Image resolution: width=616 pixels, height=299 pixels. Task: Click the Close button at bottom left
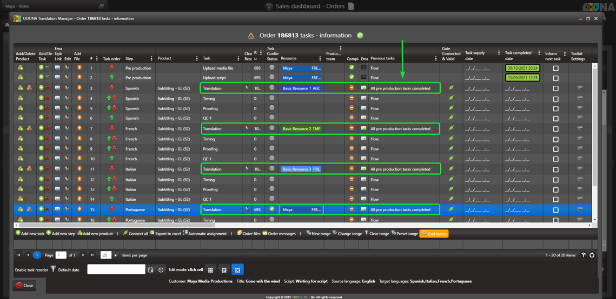point(24,286)
